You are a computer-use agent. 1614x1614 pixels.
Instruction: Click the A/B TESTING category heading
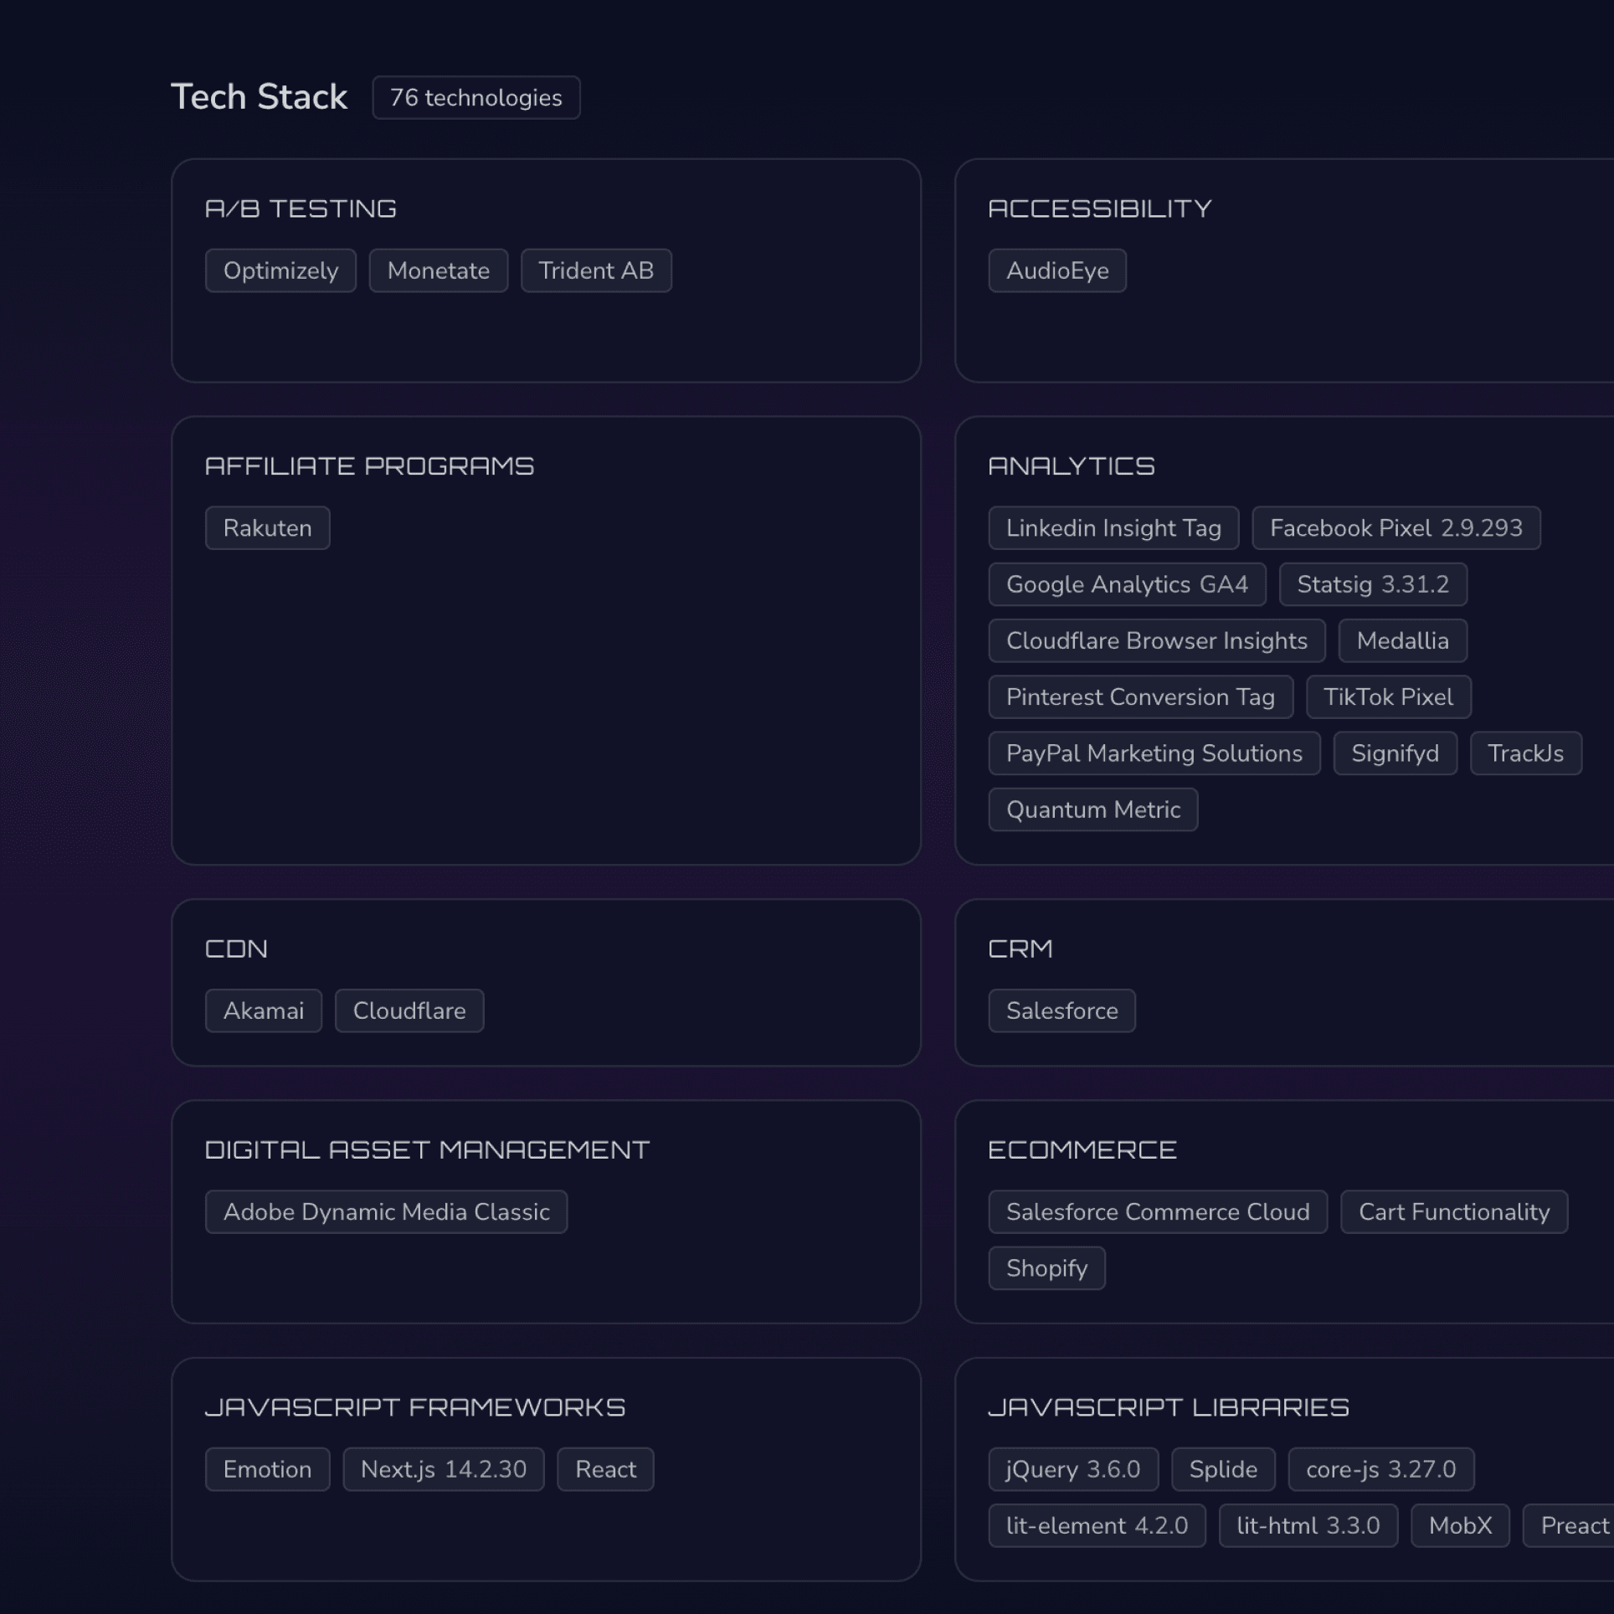coord(301,208)
